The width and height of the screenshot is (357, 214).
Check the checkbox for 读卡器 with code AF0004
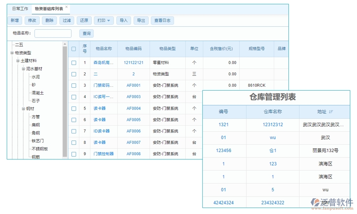pos(74,108)
